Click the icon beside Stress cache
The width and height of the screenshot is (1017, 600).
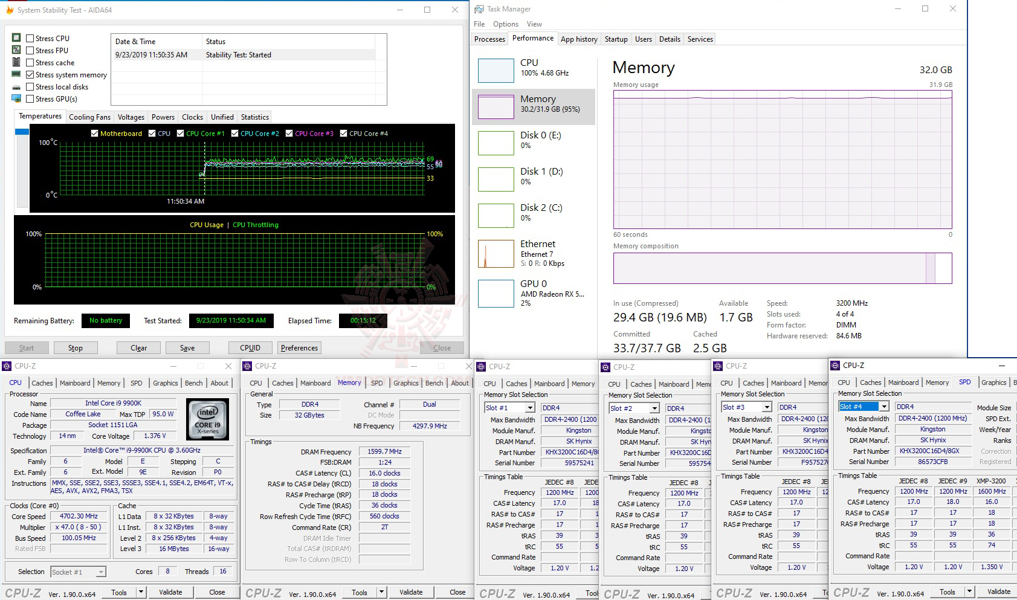[16, 62]
